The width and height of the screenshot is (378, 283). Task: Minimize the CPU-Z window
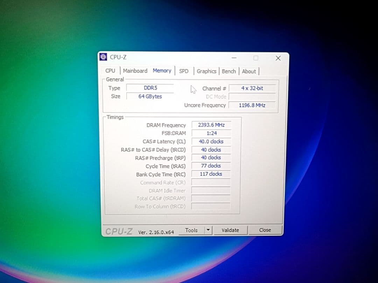tap(234, 58)
